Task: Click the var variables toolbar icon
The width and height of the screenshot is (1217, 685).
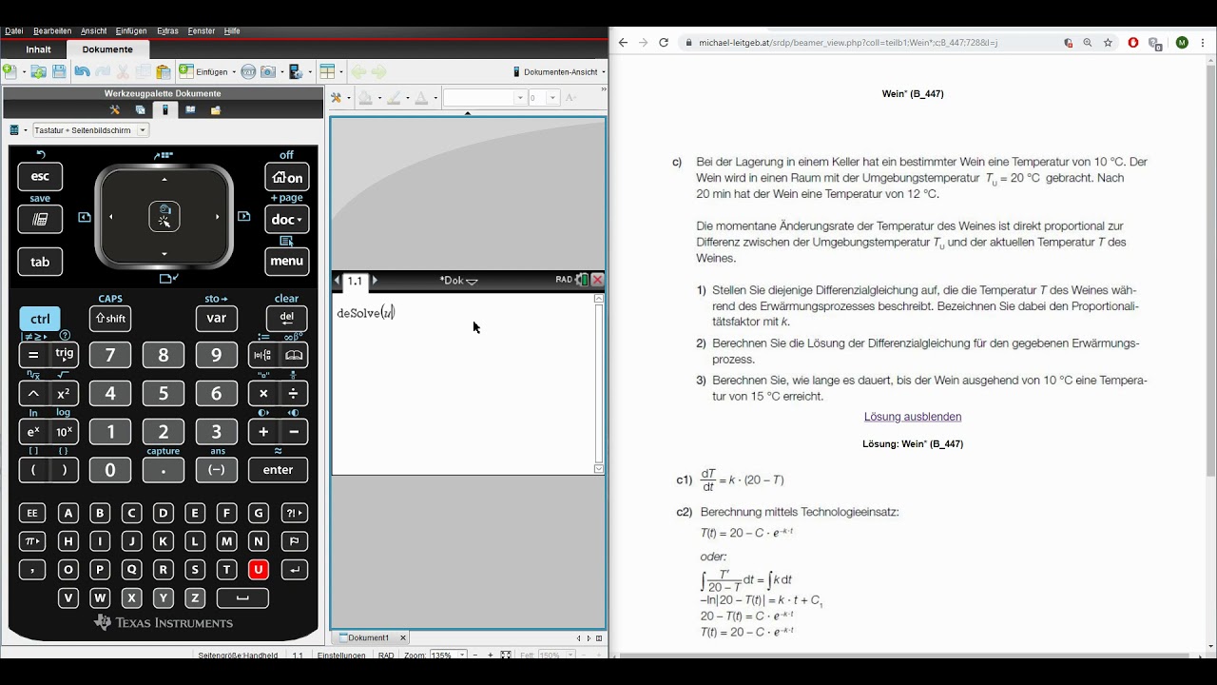Action: (248, 71)
